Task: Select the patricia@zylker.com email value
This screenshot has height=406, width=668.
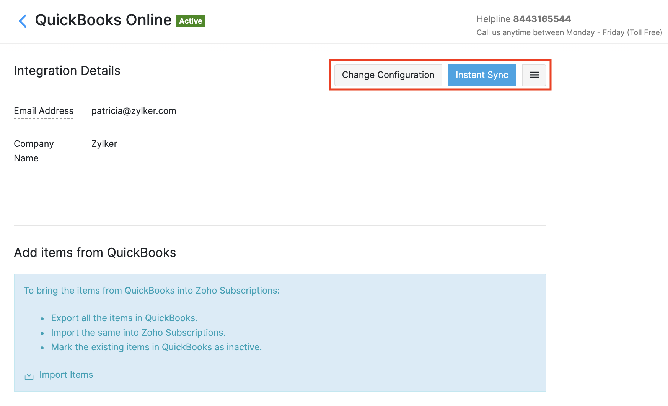Action: pyautogui.click(x=134, y=111)
